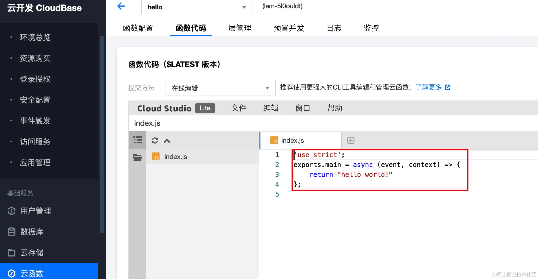Open 云存储 in the sidebar

coord(32,253)
